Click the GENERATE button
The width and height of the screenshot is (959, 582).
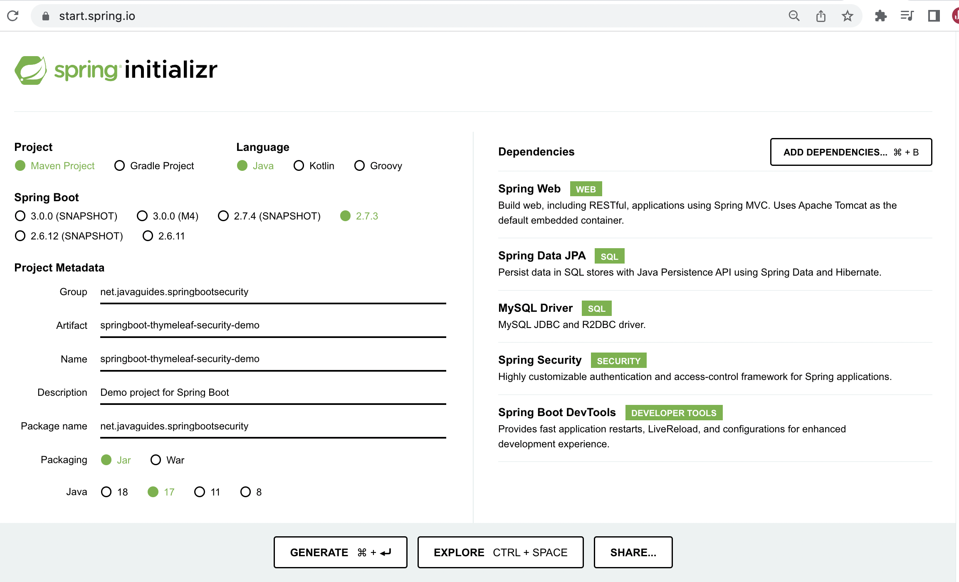coord(340,552)
